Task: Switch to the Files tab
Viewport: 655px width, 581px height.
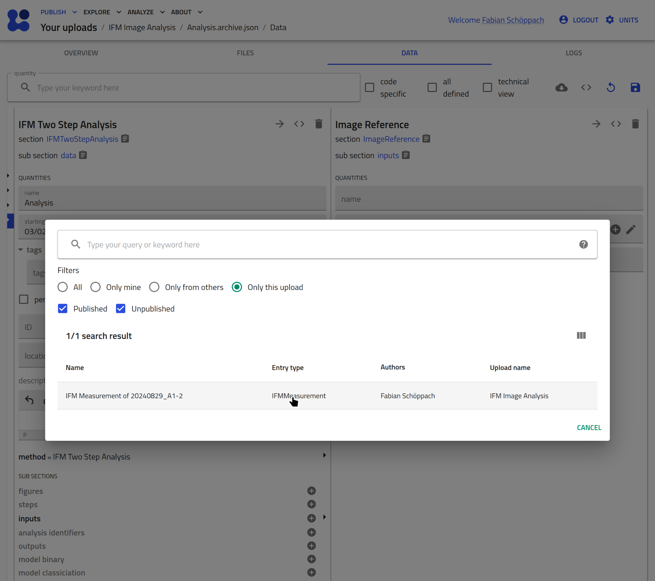Action: pos(245,53)
